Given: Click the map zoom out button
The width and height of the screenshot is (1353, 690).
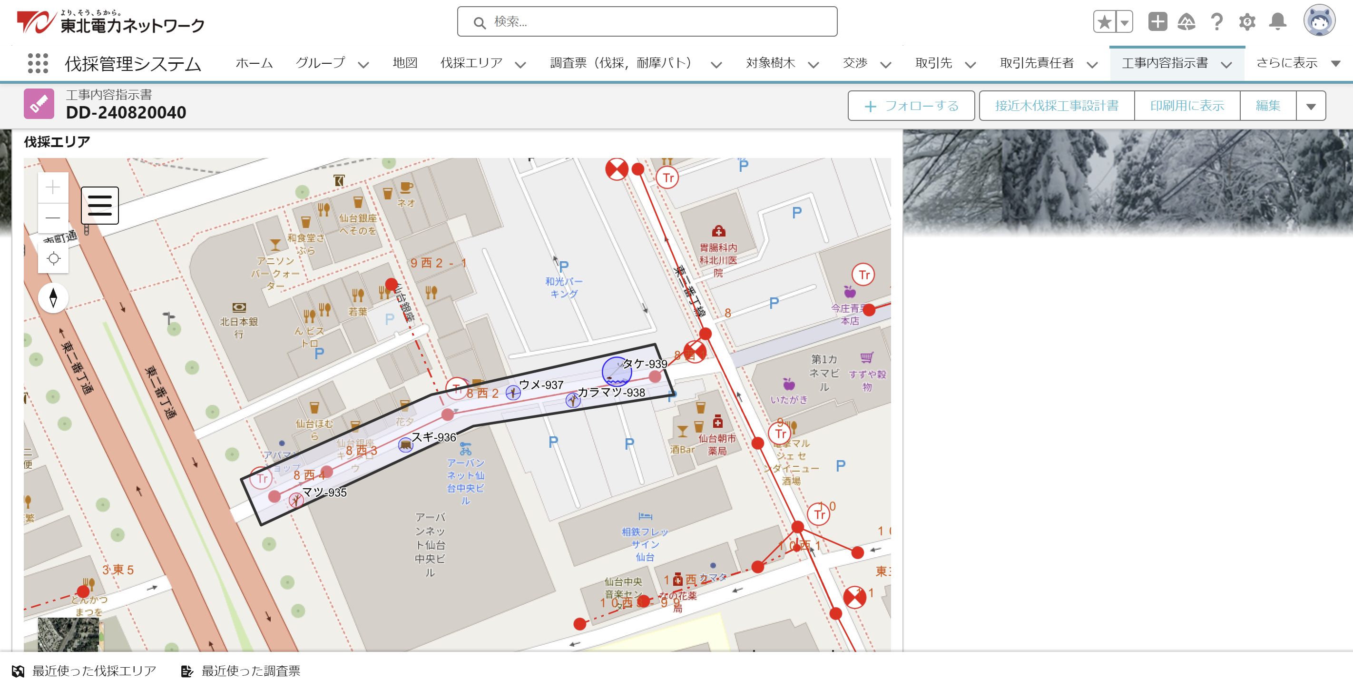Looking at the screenshot, I should (53, 217).
